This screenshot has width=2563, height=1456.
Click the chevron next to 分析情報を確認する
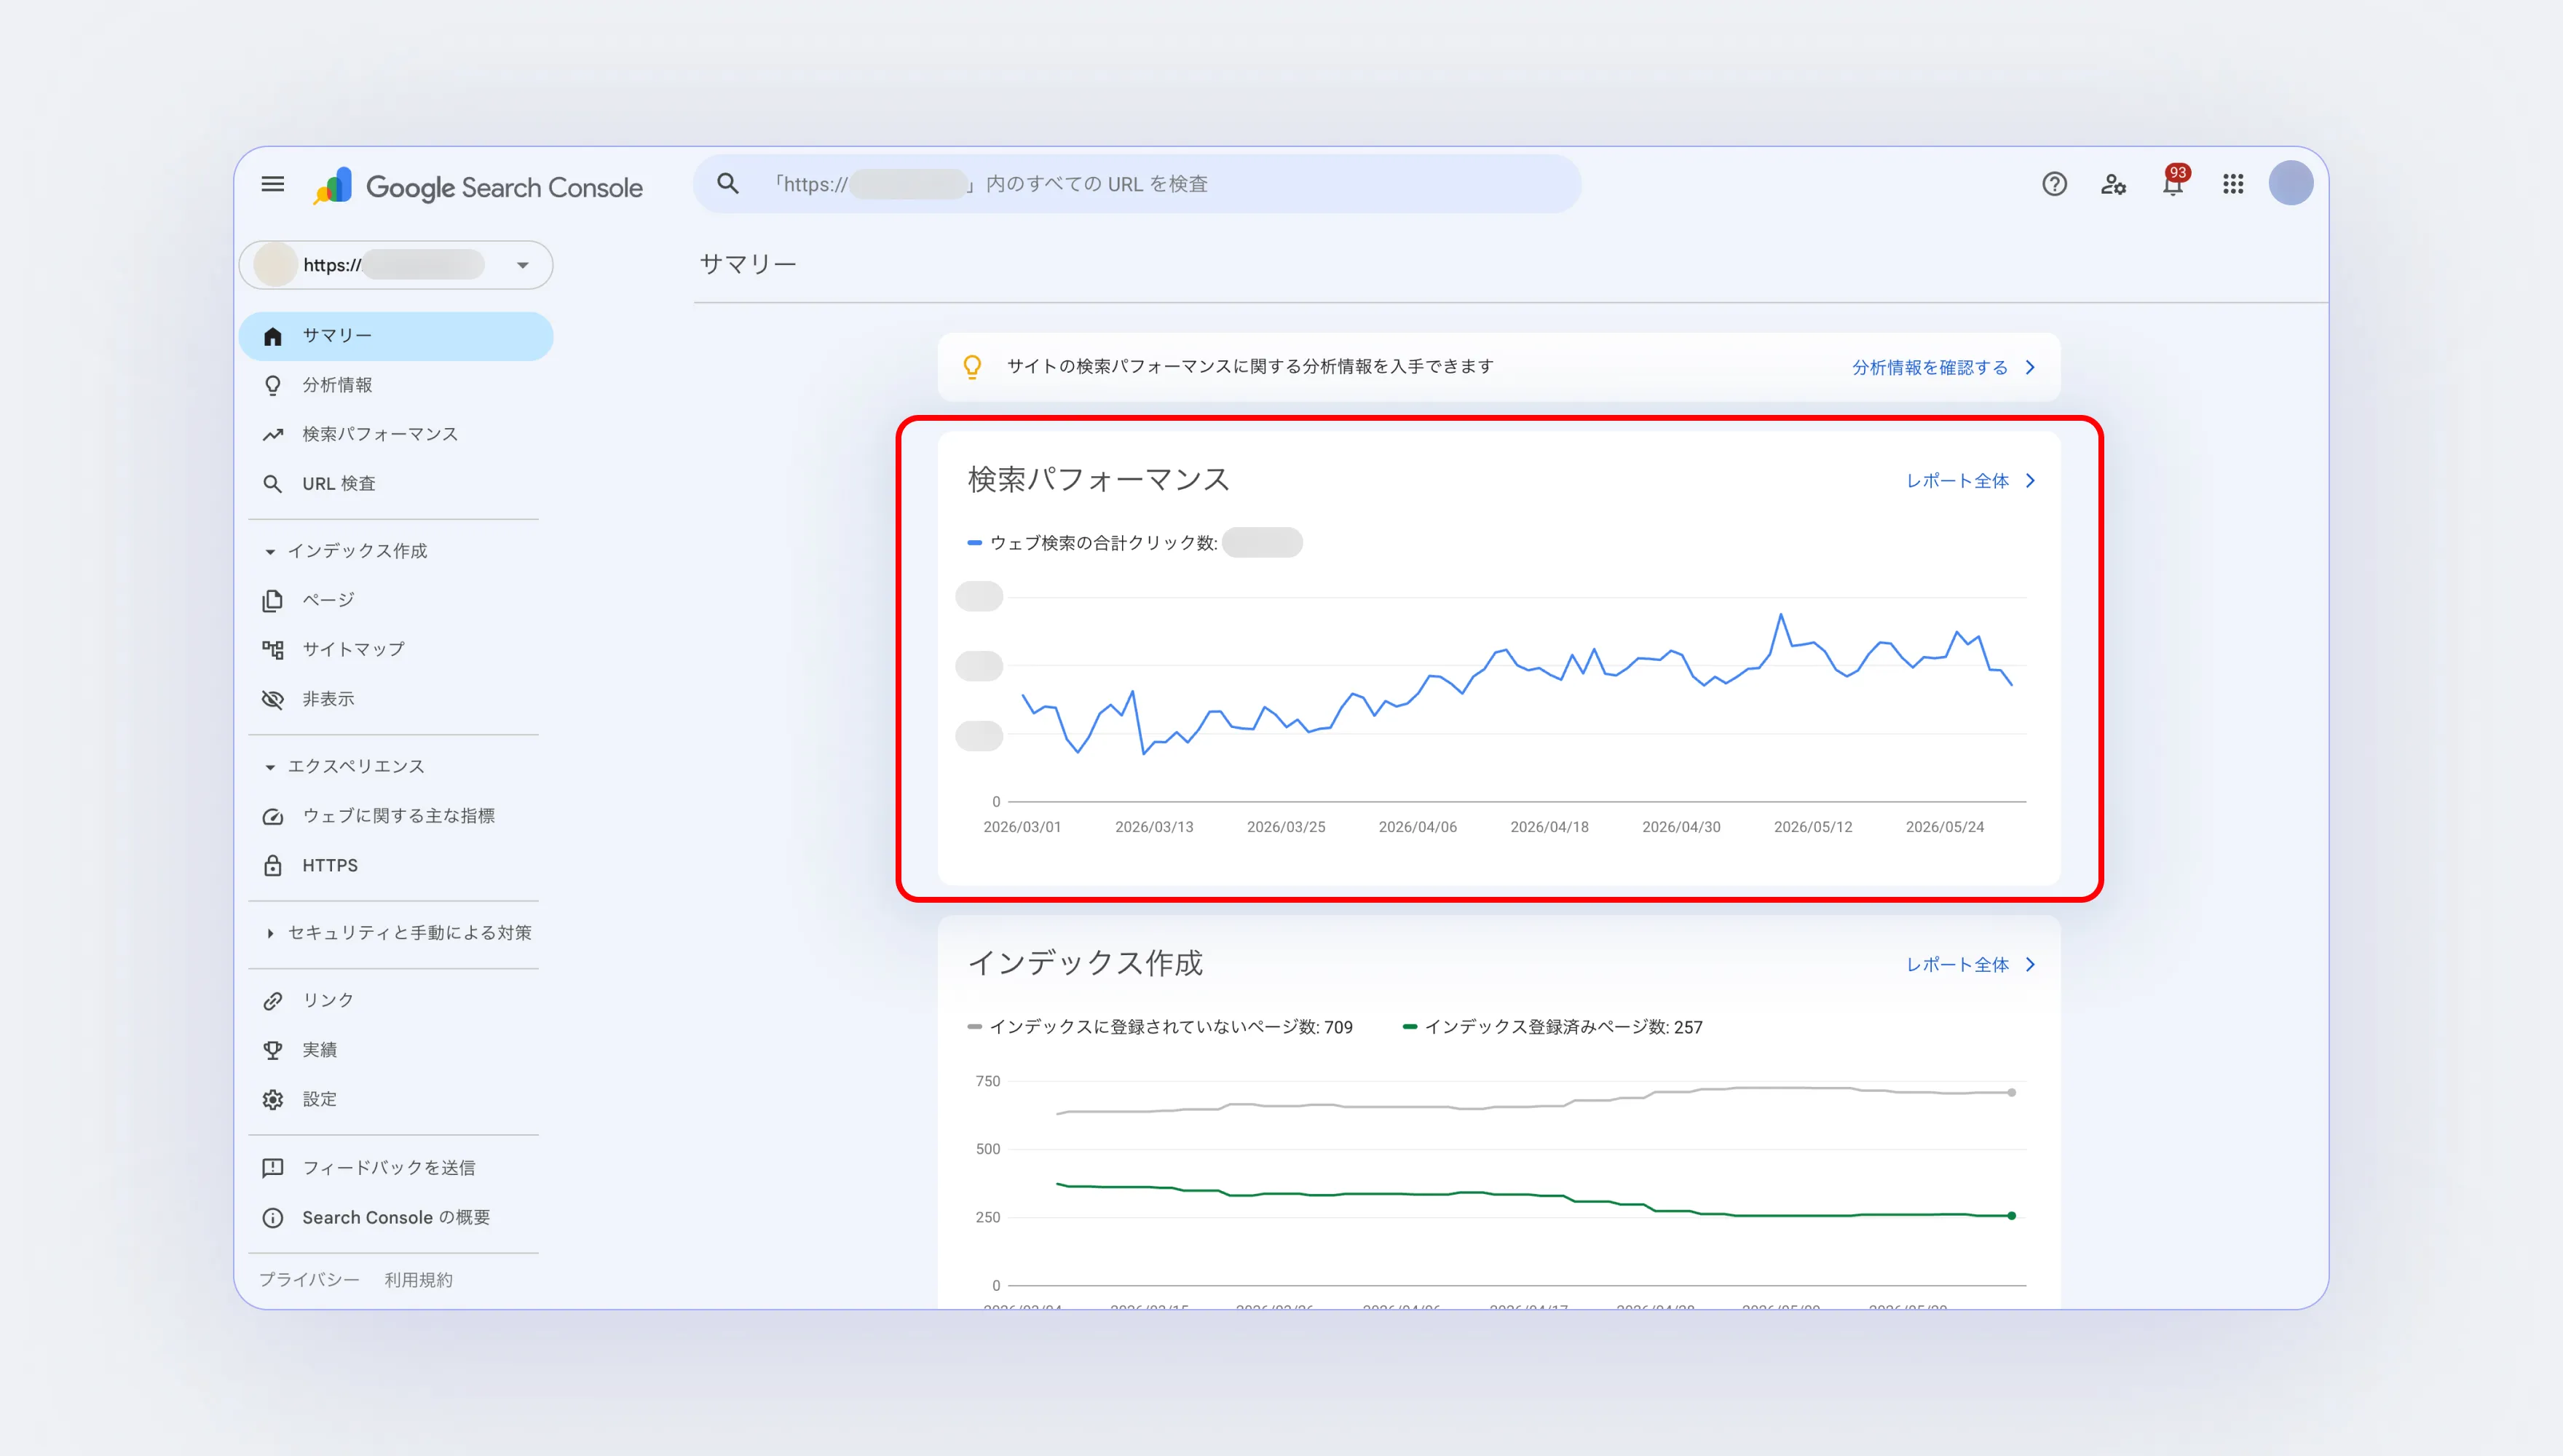[2030, 367]
